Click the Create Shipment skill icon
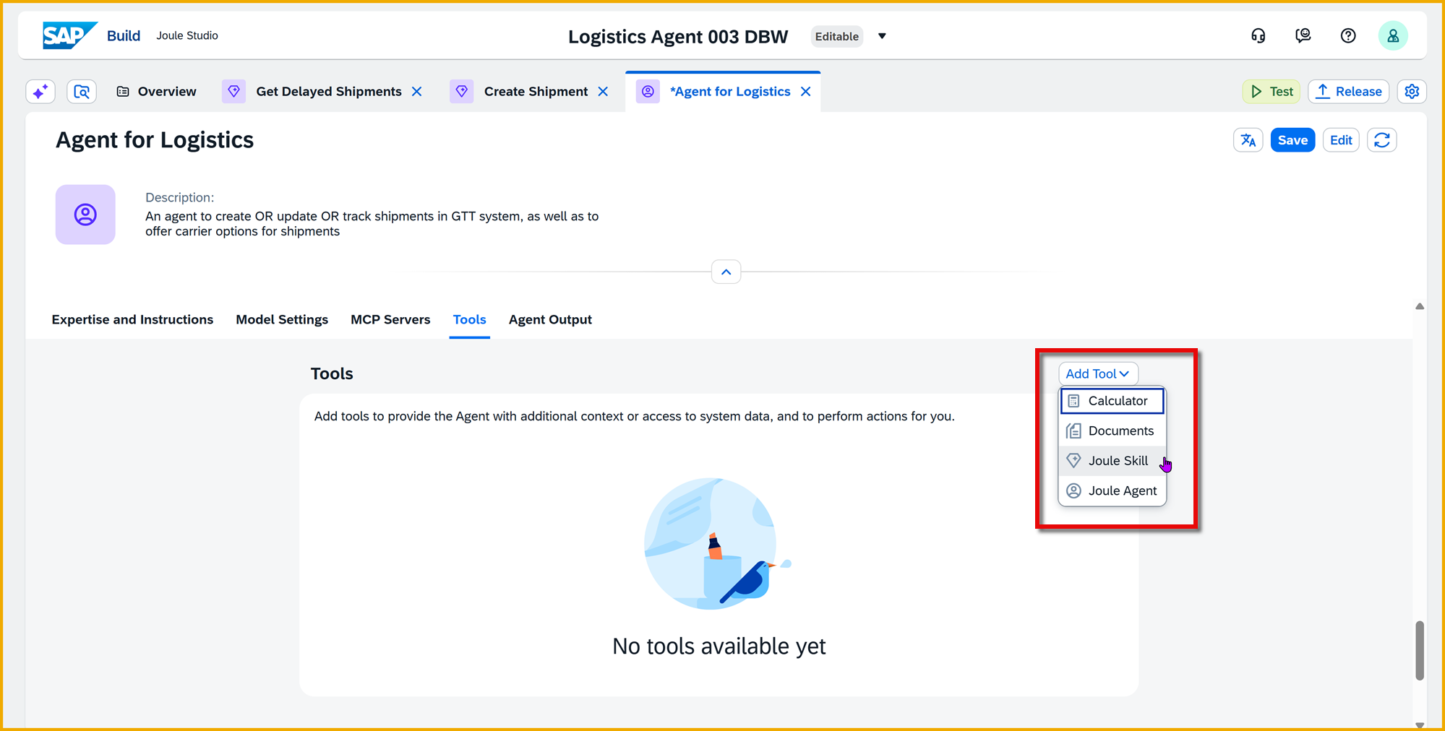Viewport: 1445px width, 731px height. (462, 92)
